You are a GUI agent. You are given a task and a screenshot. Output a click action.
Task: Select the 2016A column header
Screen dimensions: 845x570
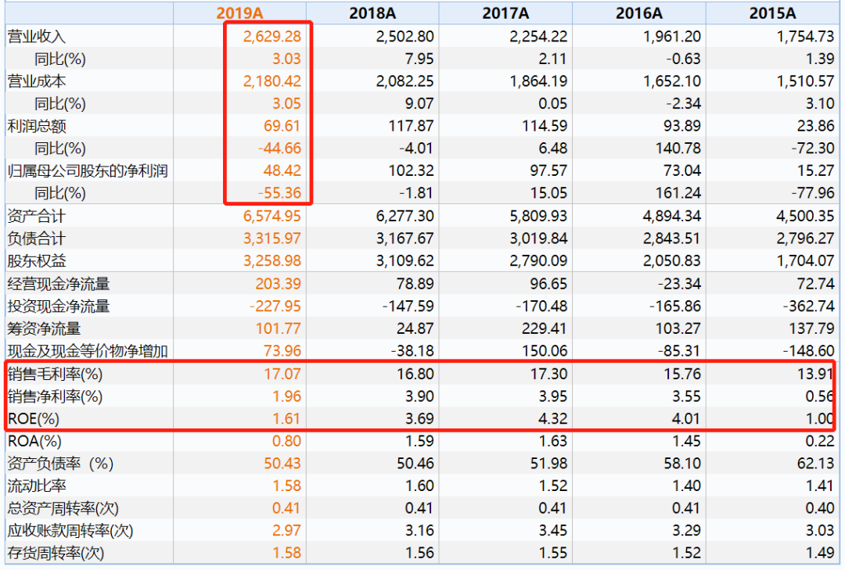click(x=638, y=13)
